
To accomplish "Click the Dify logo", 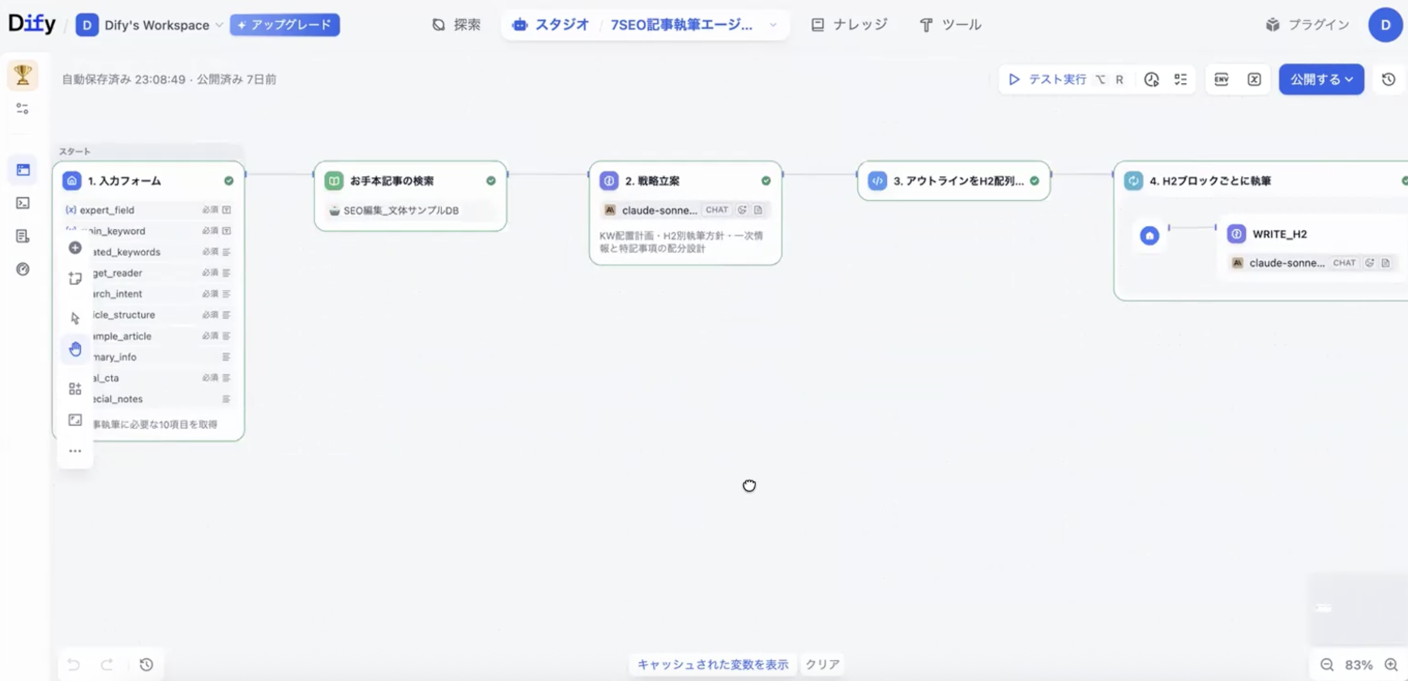I will [32, 24].
